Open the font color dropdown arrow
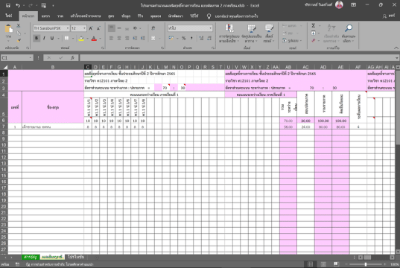The width and height of the screenshot is (400, 268). point(100,39)
